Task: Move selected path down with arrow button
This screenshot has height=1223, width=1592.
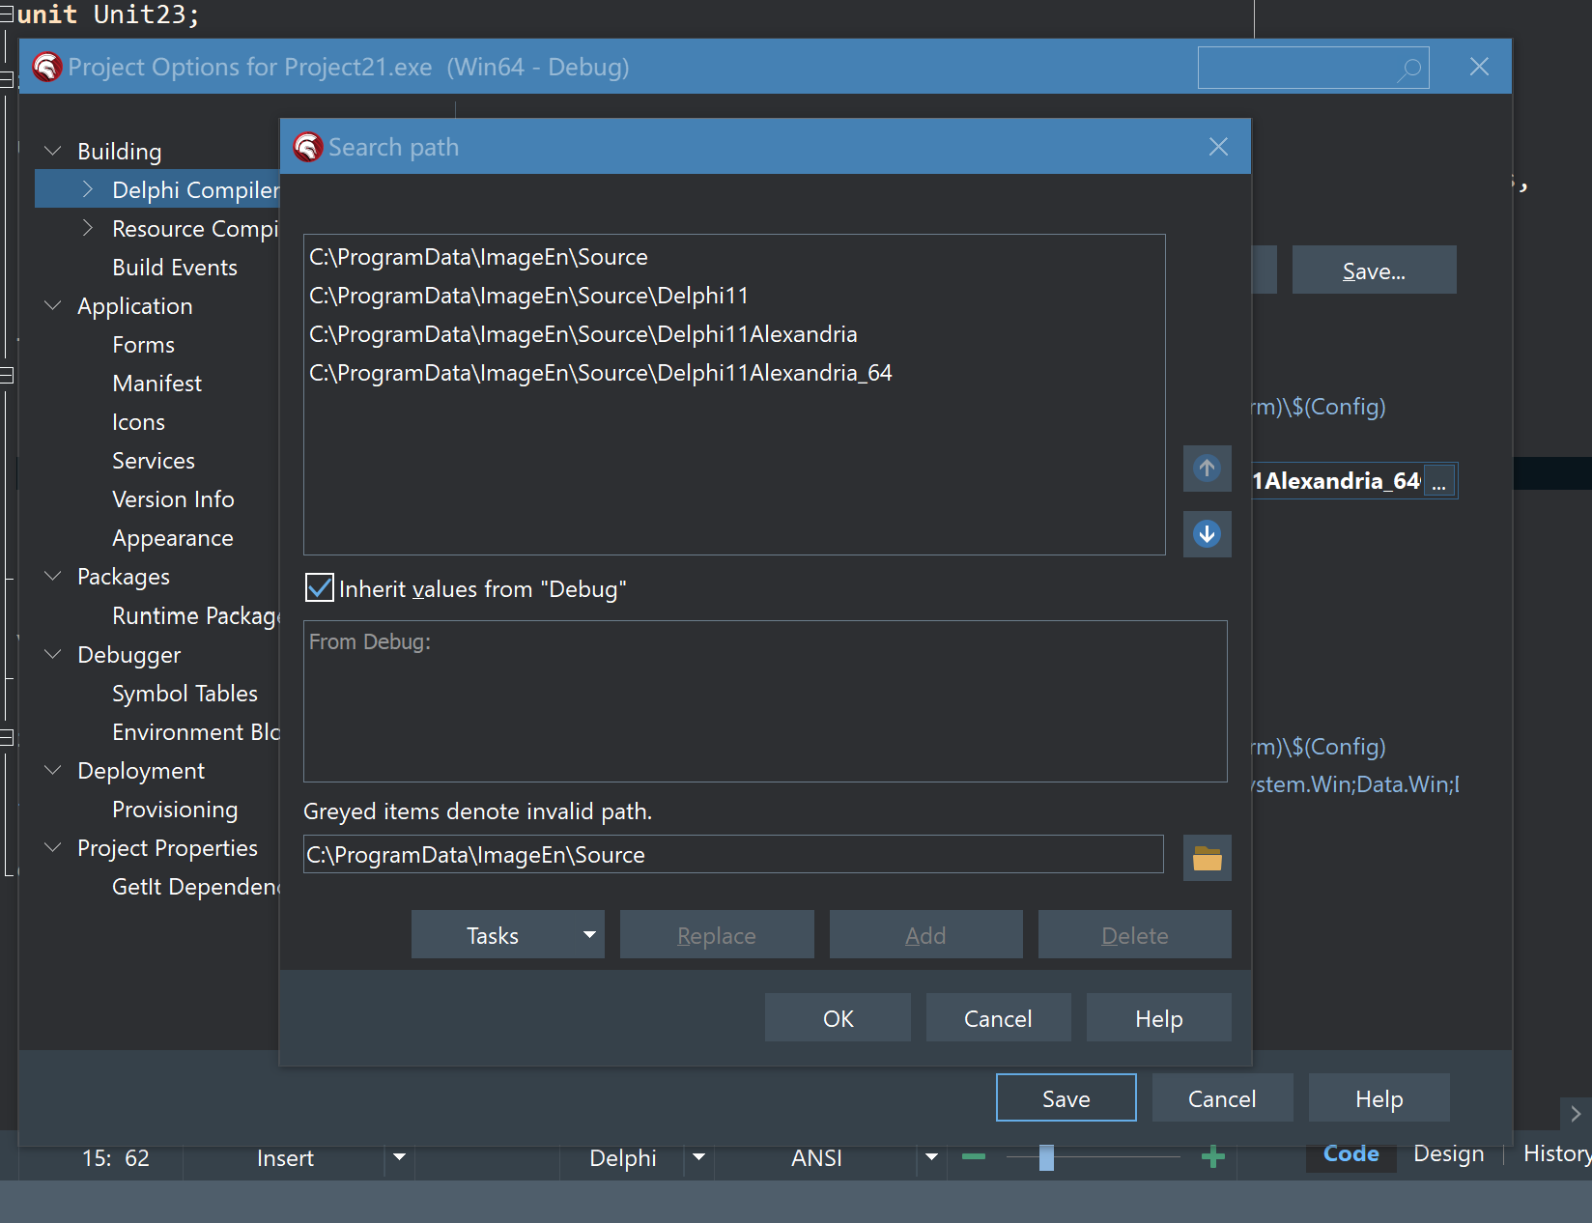Action: pyautogui.click(x=1207, y=534)
